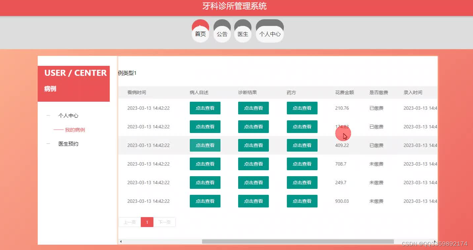View 病人自述 for the 174.83 row
This screenshot has height=250, width=473.
click(x=205, y=127)
